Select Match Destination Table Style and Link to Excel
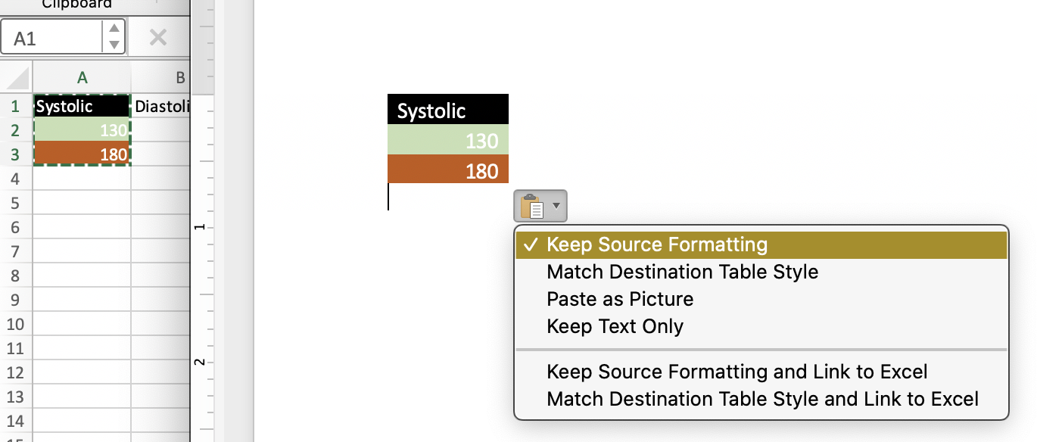The image size is (1037, 442). (761, 399)
